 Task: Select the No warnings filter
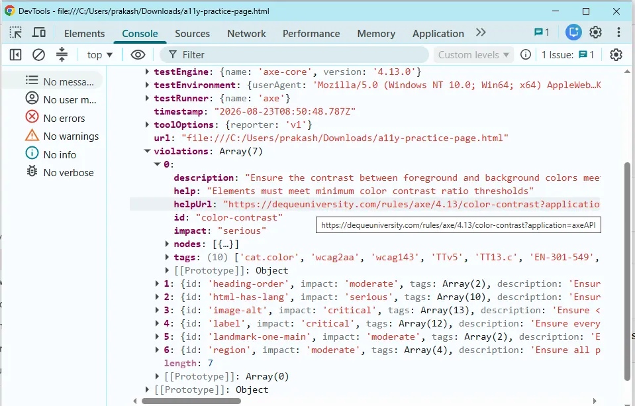coord(62,136)
